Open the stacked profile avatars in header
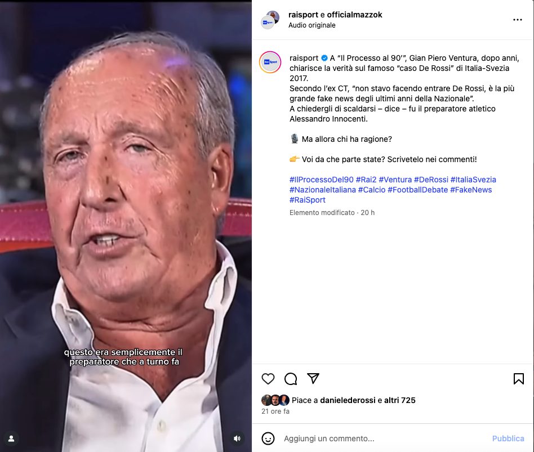Image resolution: width=534 pixels, height=452 pixels. point(270,20)
